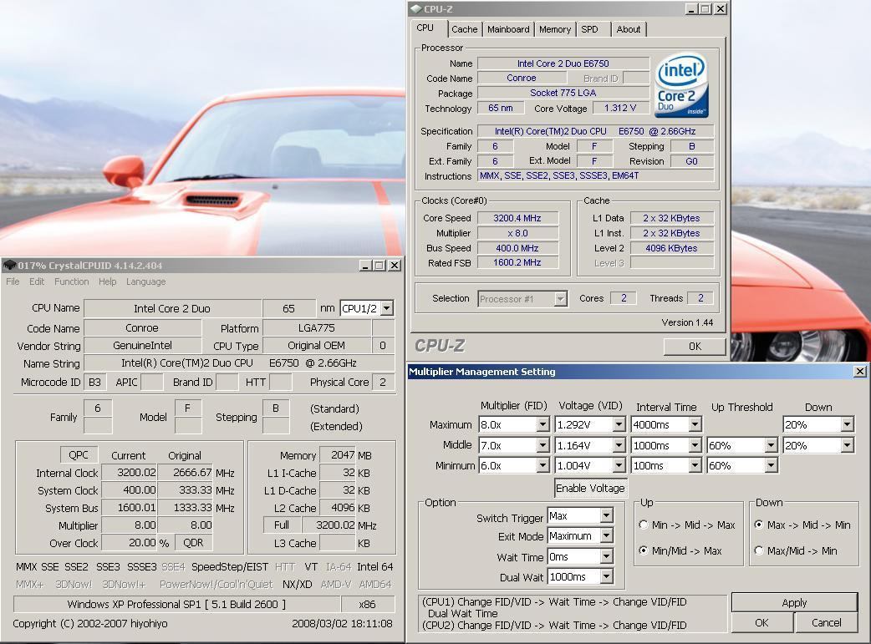Image resolution: width=871 pixels, height=644 pixels.
Task: Open the Switch Trigger dropdown
Action: point(606,515)
